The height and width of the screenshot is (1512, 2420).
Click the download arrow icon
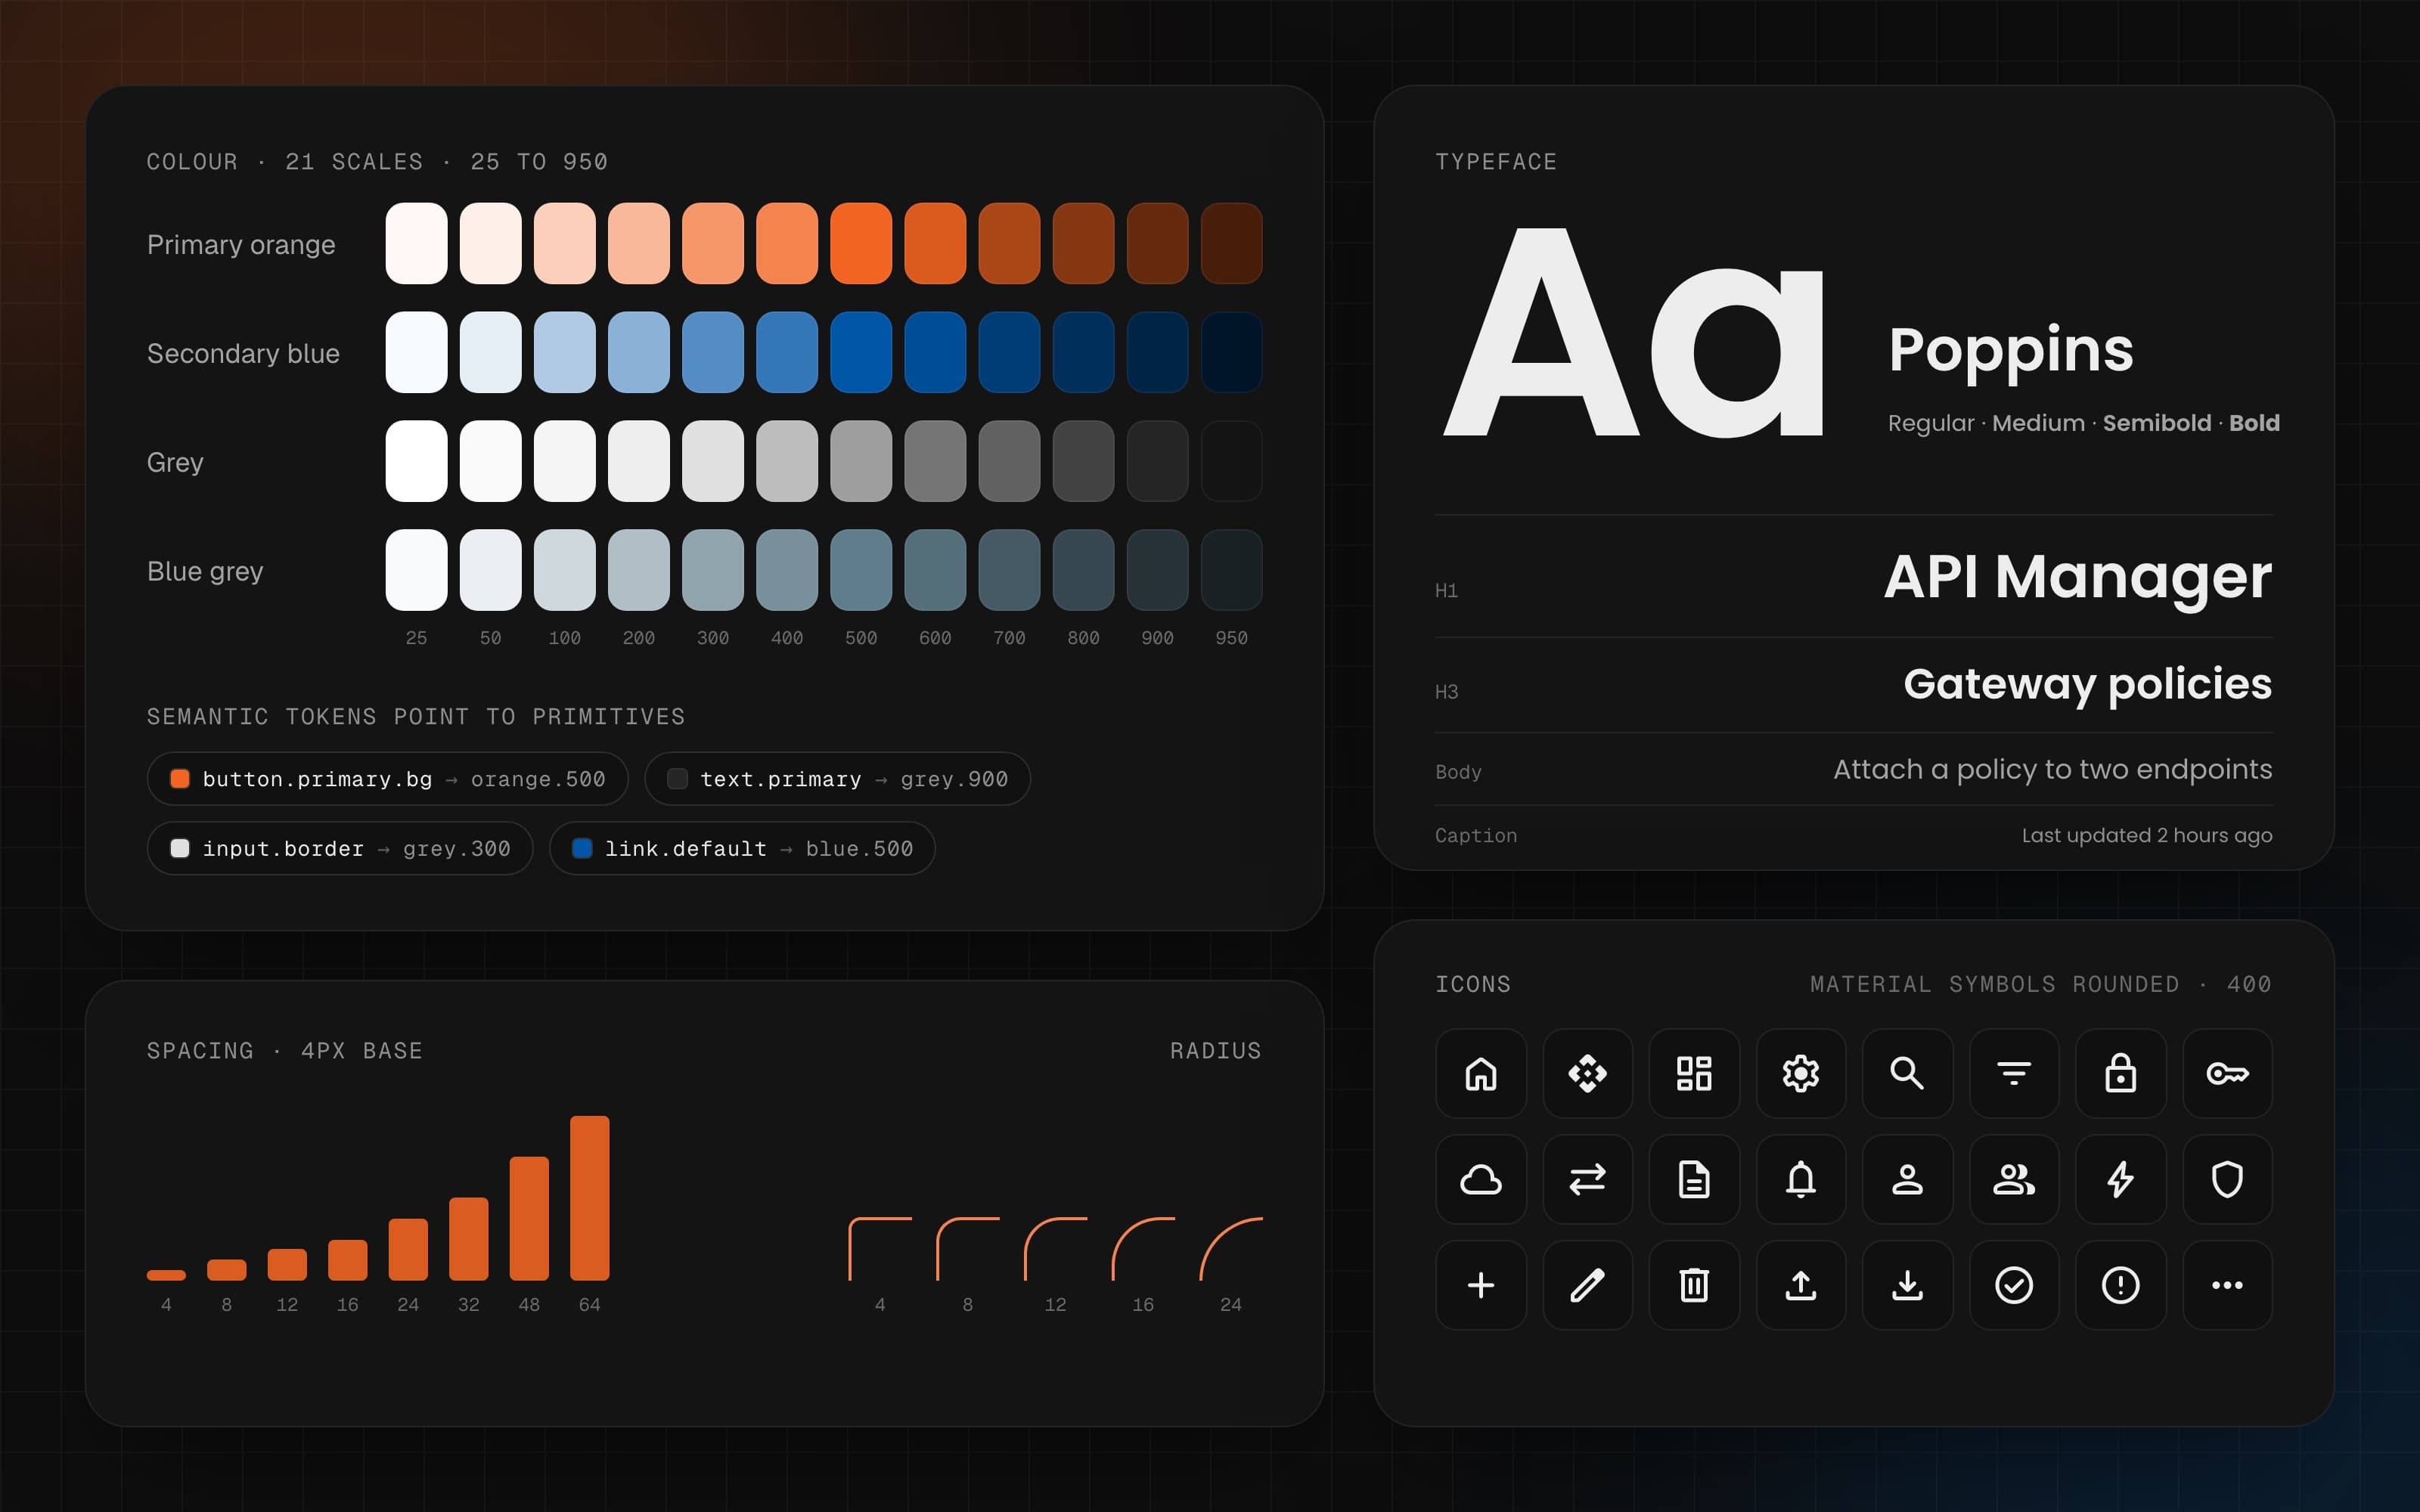[1907, 1285]
